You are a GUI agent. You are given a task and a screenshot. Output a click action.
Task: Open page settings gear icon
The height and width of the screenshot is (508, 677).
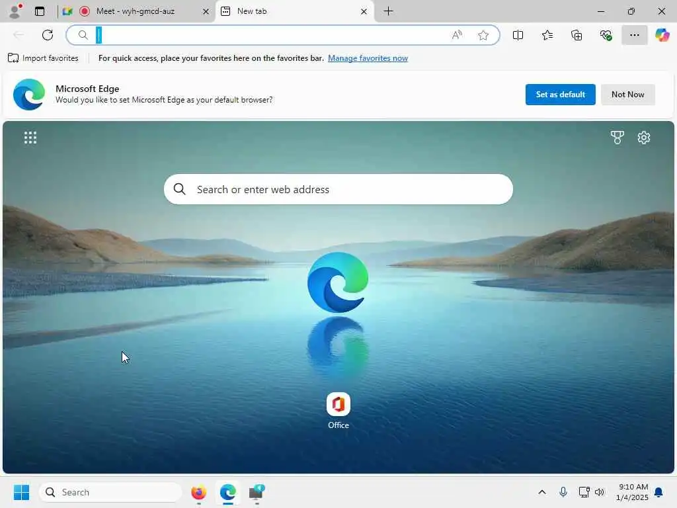click(644, 138)
